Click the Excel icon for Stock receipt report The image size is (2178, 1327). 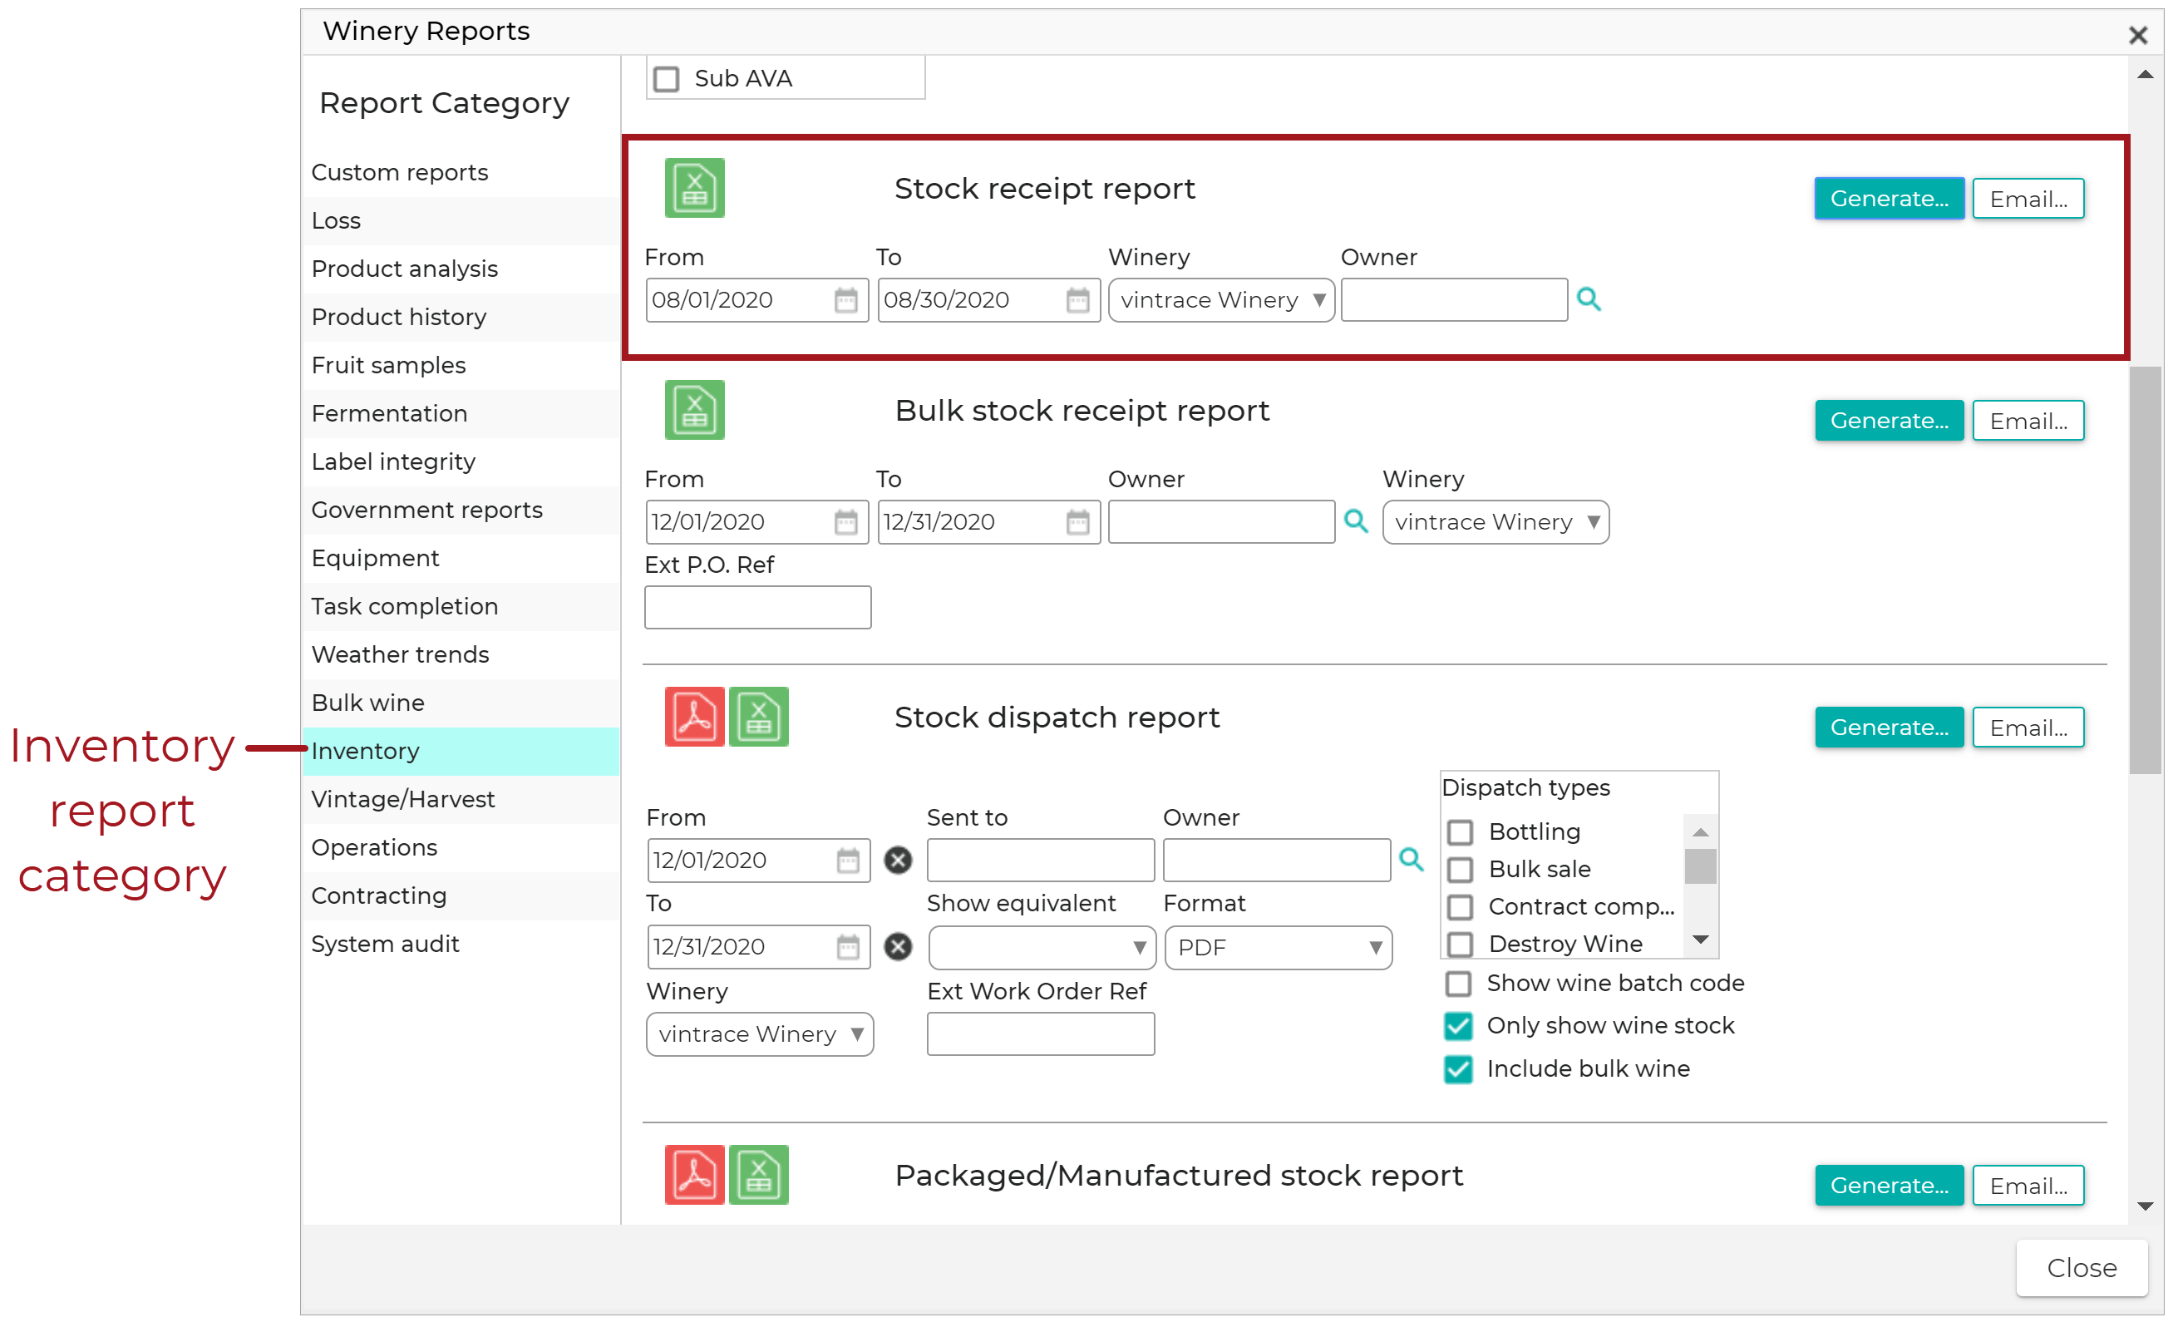click(695, 188)
